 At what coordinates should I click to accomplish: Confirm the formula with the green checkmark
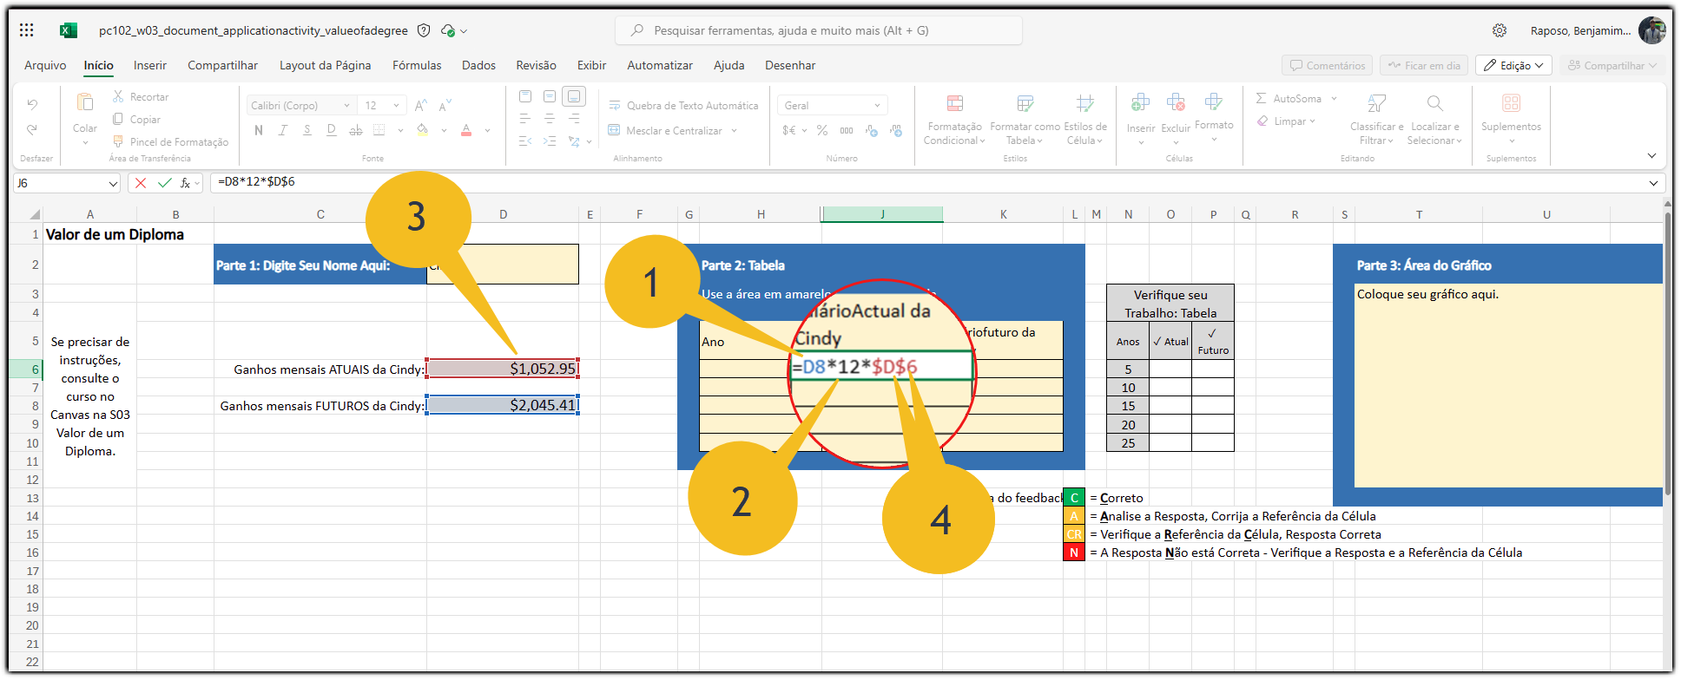pyautogui.click(x=164, y=183)
